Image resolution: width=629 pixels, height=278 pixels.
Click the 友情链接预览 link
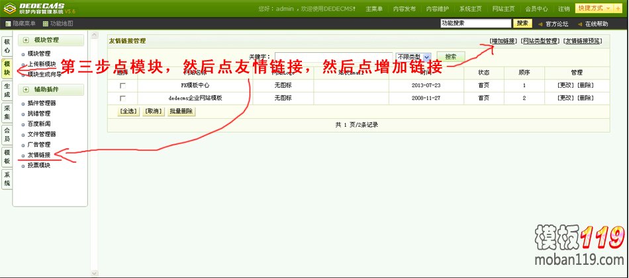(x=584, y=41)
